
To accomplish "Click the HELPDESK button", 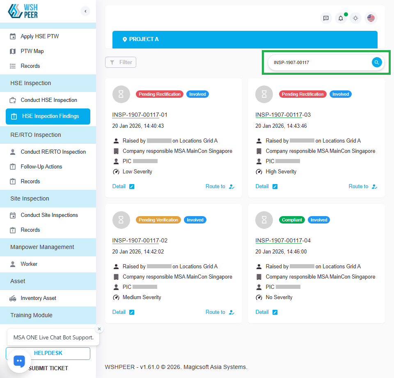I will tap(48, 353).
